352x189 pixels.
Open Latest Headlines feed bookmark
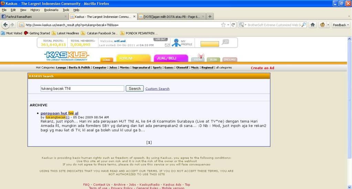pos(65,33)
